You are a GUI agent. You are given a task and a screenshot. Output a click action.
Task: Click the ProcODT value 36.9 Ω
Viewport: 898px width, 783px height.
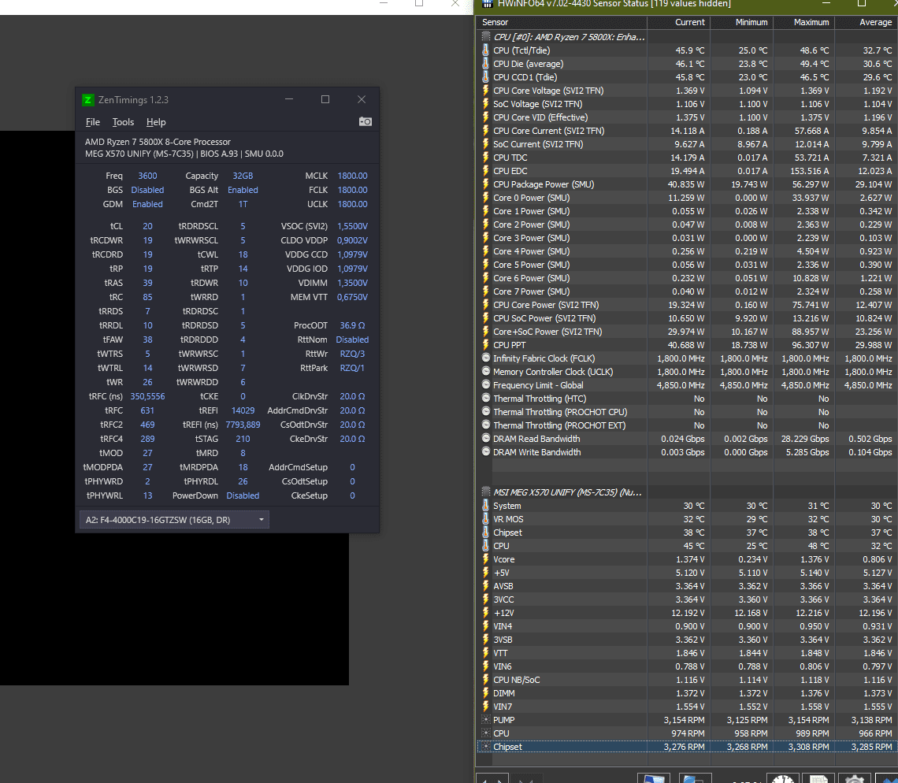(x=352, y=325)
